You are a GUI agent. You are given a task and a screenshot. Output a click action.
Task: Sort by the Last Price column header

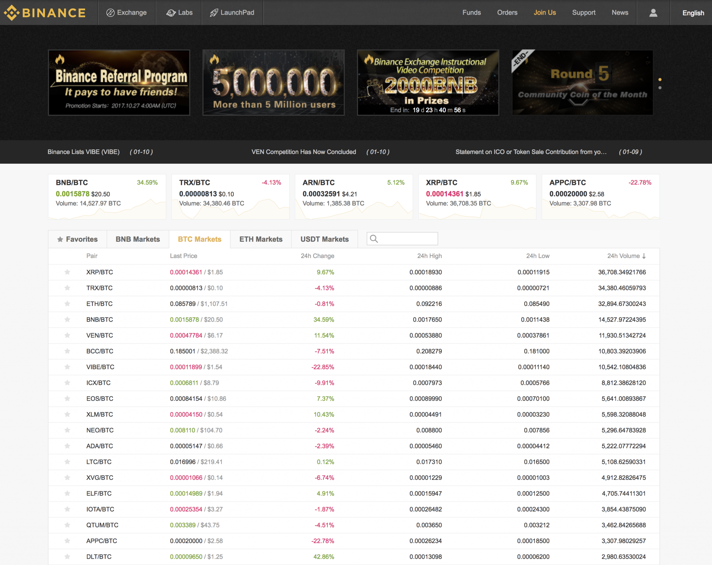[184, 256]
